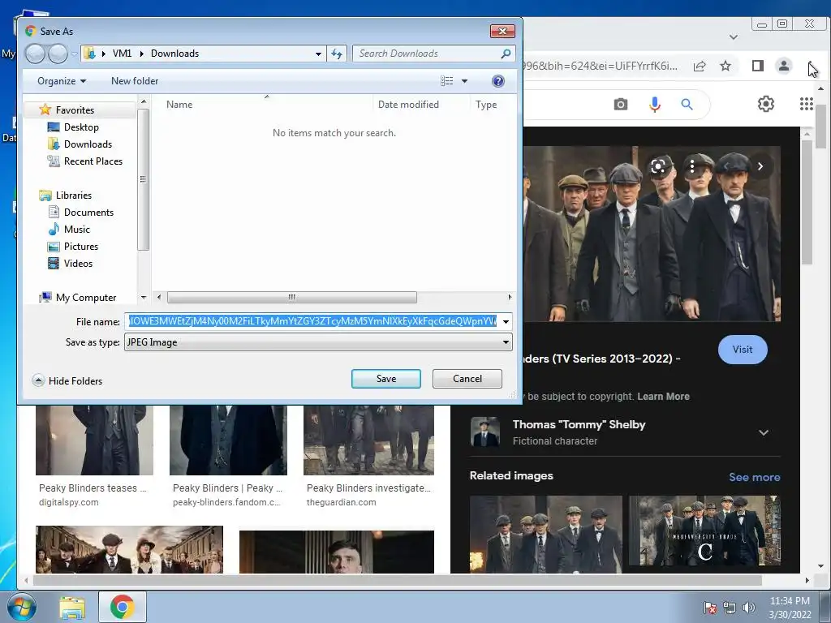Click the refresh button next to address path
This screenshot has width=831, height=623.
pos(337,54)
